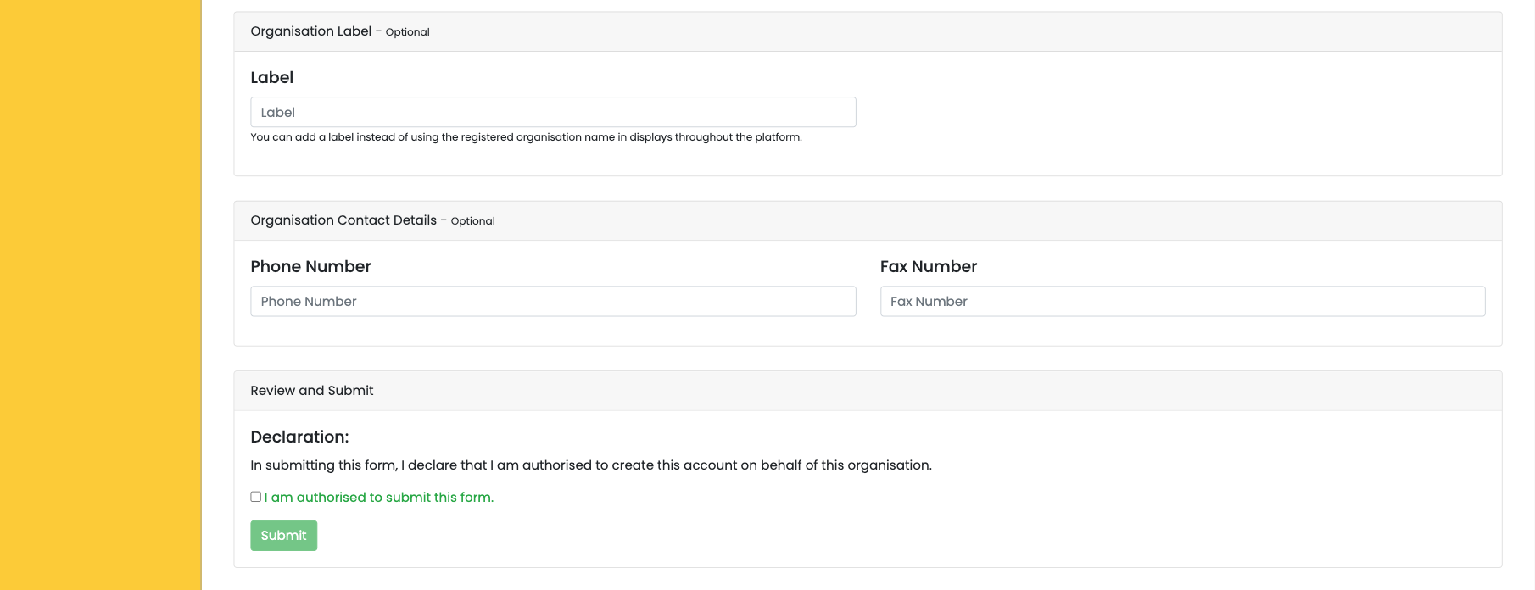Screen dimensions: 1535x590
Task: Click the helper text below the Label field
Action: (x=526, y=137)
